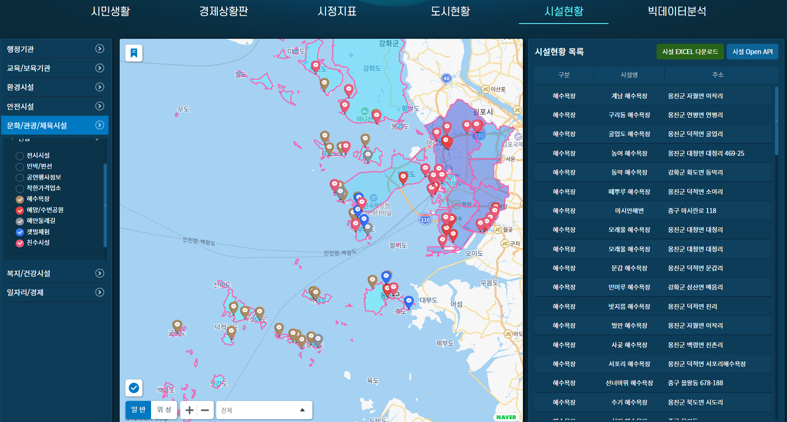
Task: Click the 주소 column header
Action: (718, 75)
